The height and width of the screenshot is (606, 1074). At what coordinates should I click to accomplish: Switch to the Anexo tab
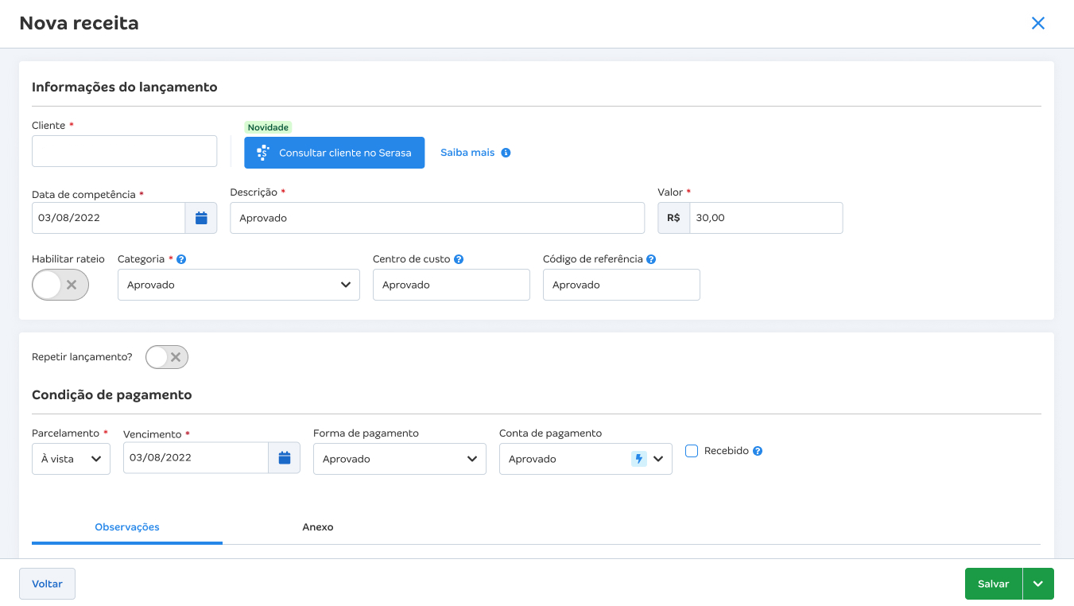click(x=318, y=527)
